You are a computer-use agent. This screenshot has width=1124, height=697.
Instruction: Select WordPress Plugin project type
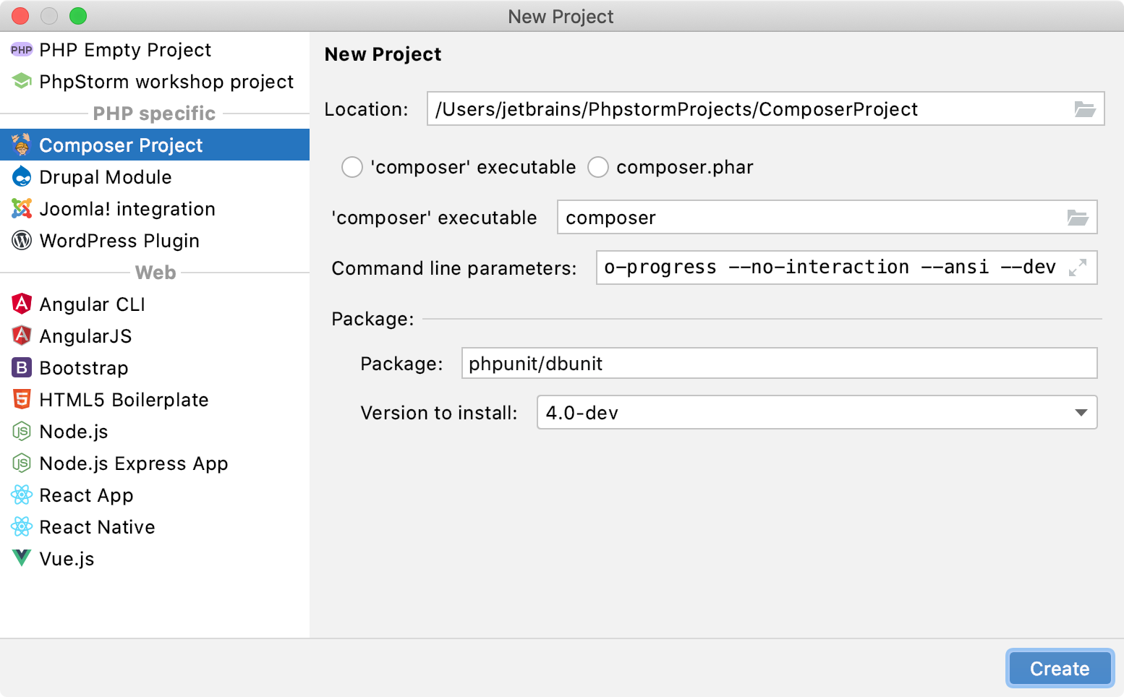pos(155,241)
